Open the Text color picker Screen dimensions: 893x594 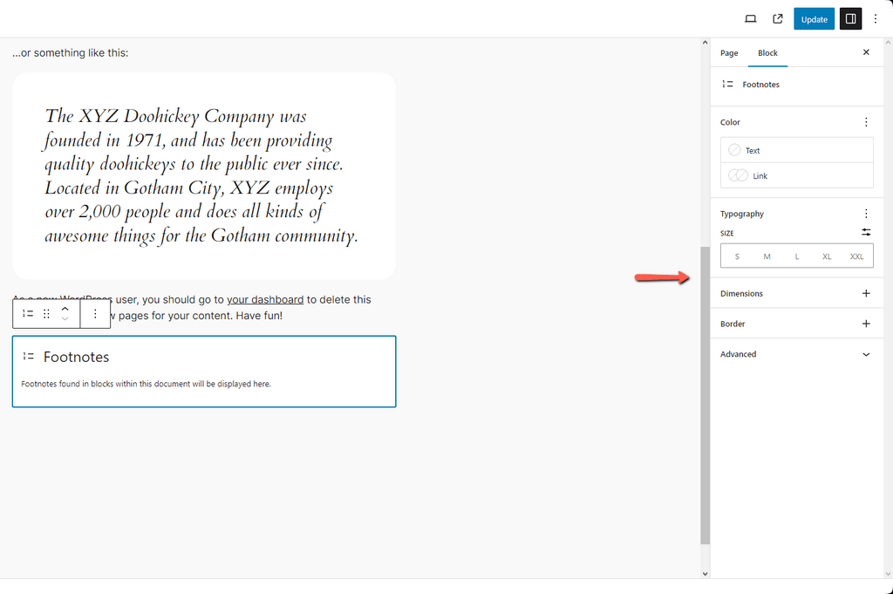click(796, 150)
